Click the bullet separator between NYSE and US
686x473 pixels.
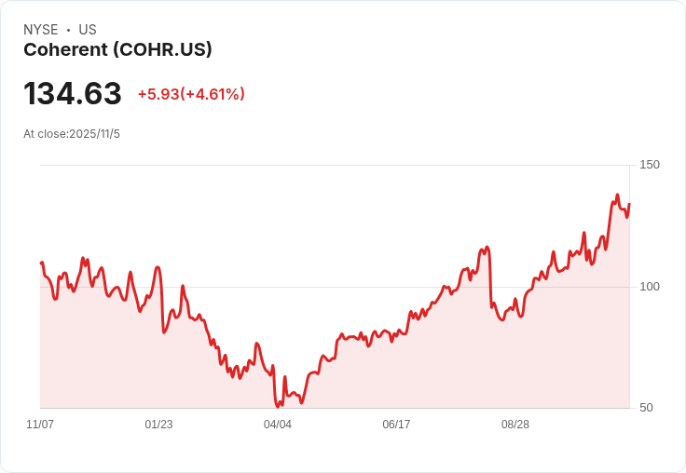68,30
